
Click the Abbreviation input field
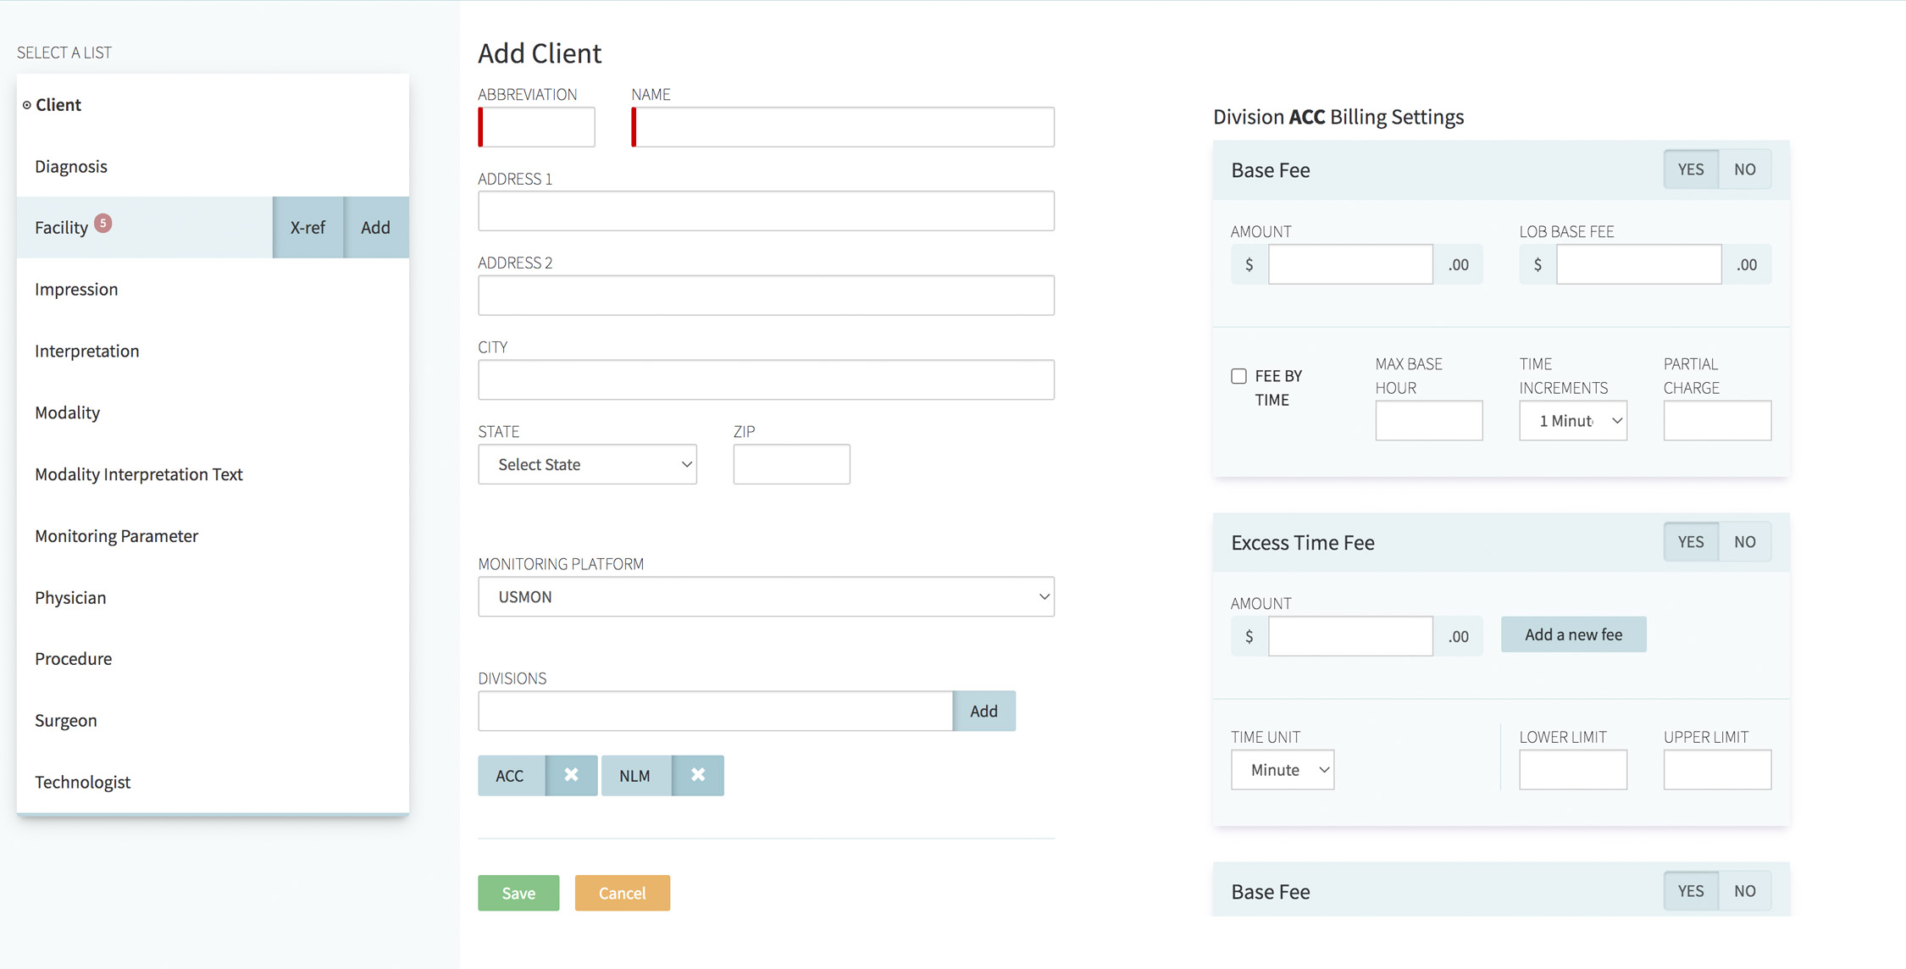[x=536, y=126]
